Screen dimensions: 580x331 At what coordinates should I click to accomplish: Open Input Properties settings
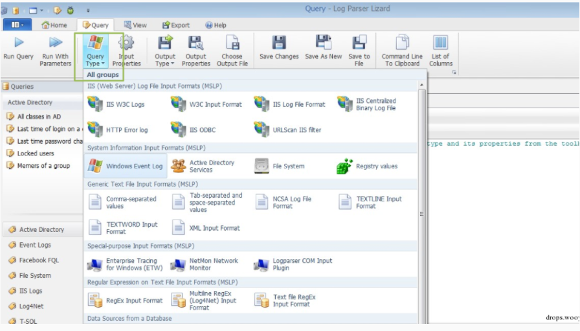pos(126,51)
